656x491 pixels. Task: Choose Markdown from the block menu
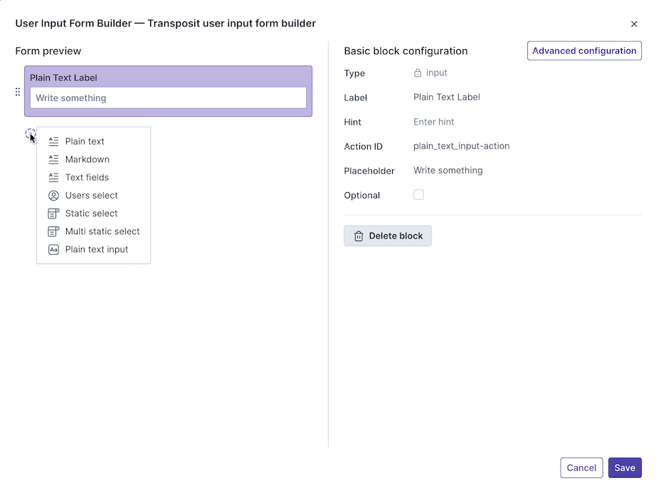pyautogui.click(x=87, y=159)
